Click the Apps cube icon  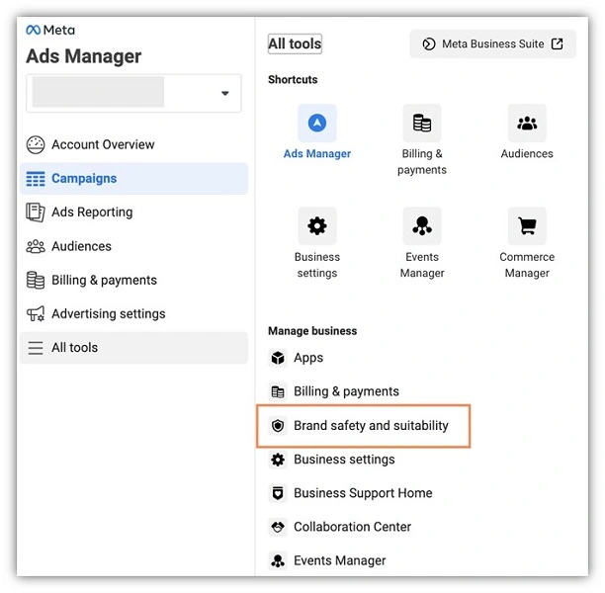[278, 358]
